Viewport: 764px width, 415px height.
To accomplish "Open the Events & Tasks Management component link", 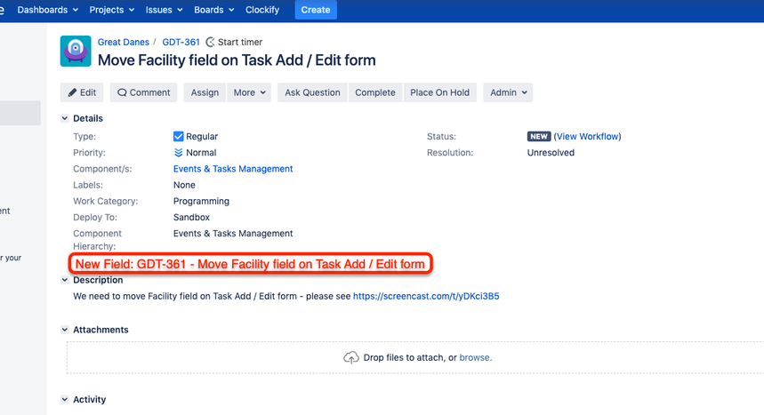I will [x=233, y=169].
